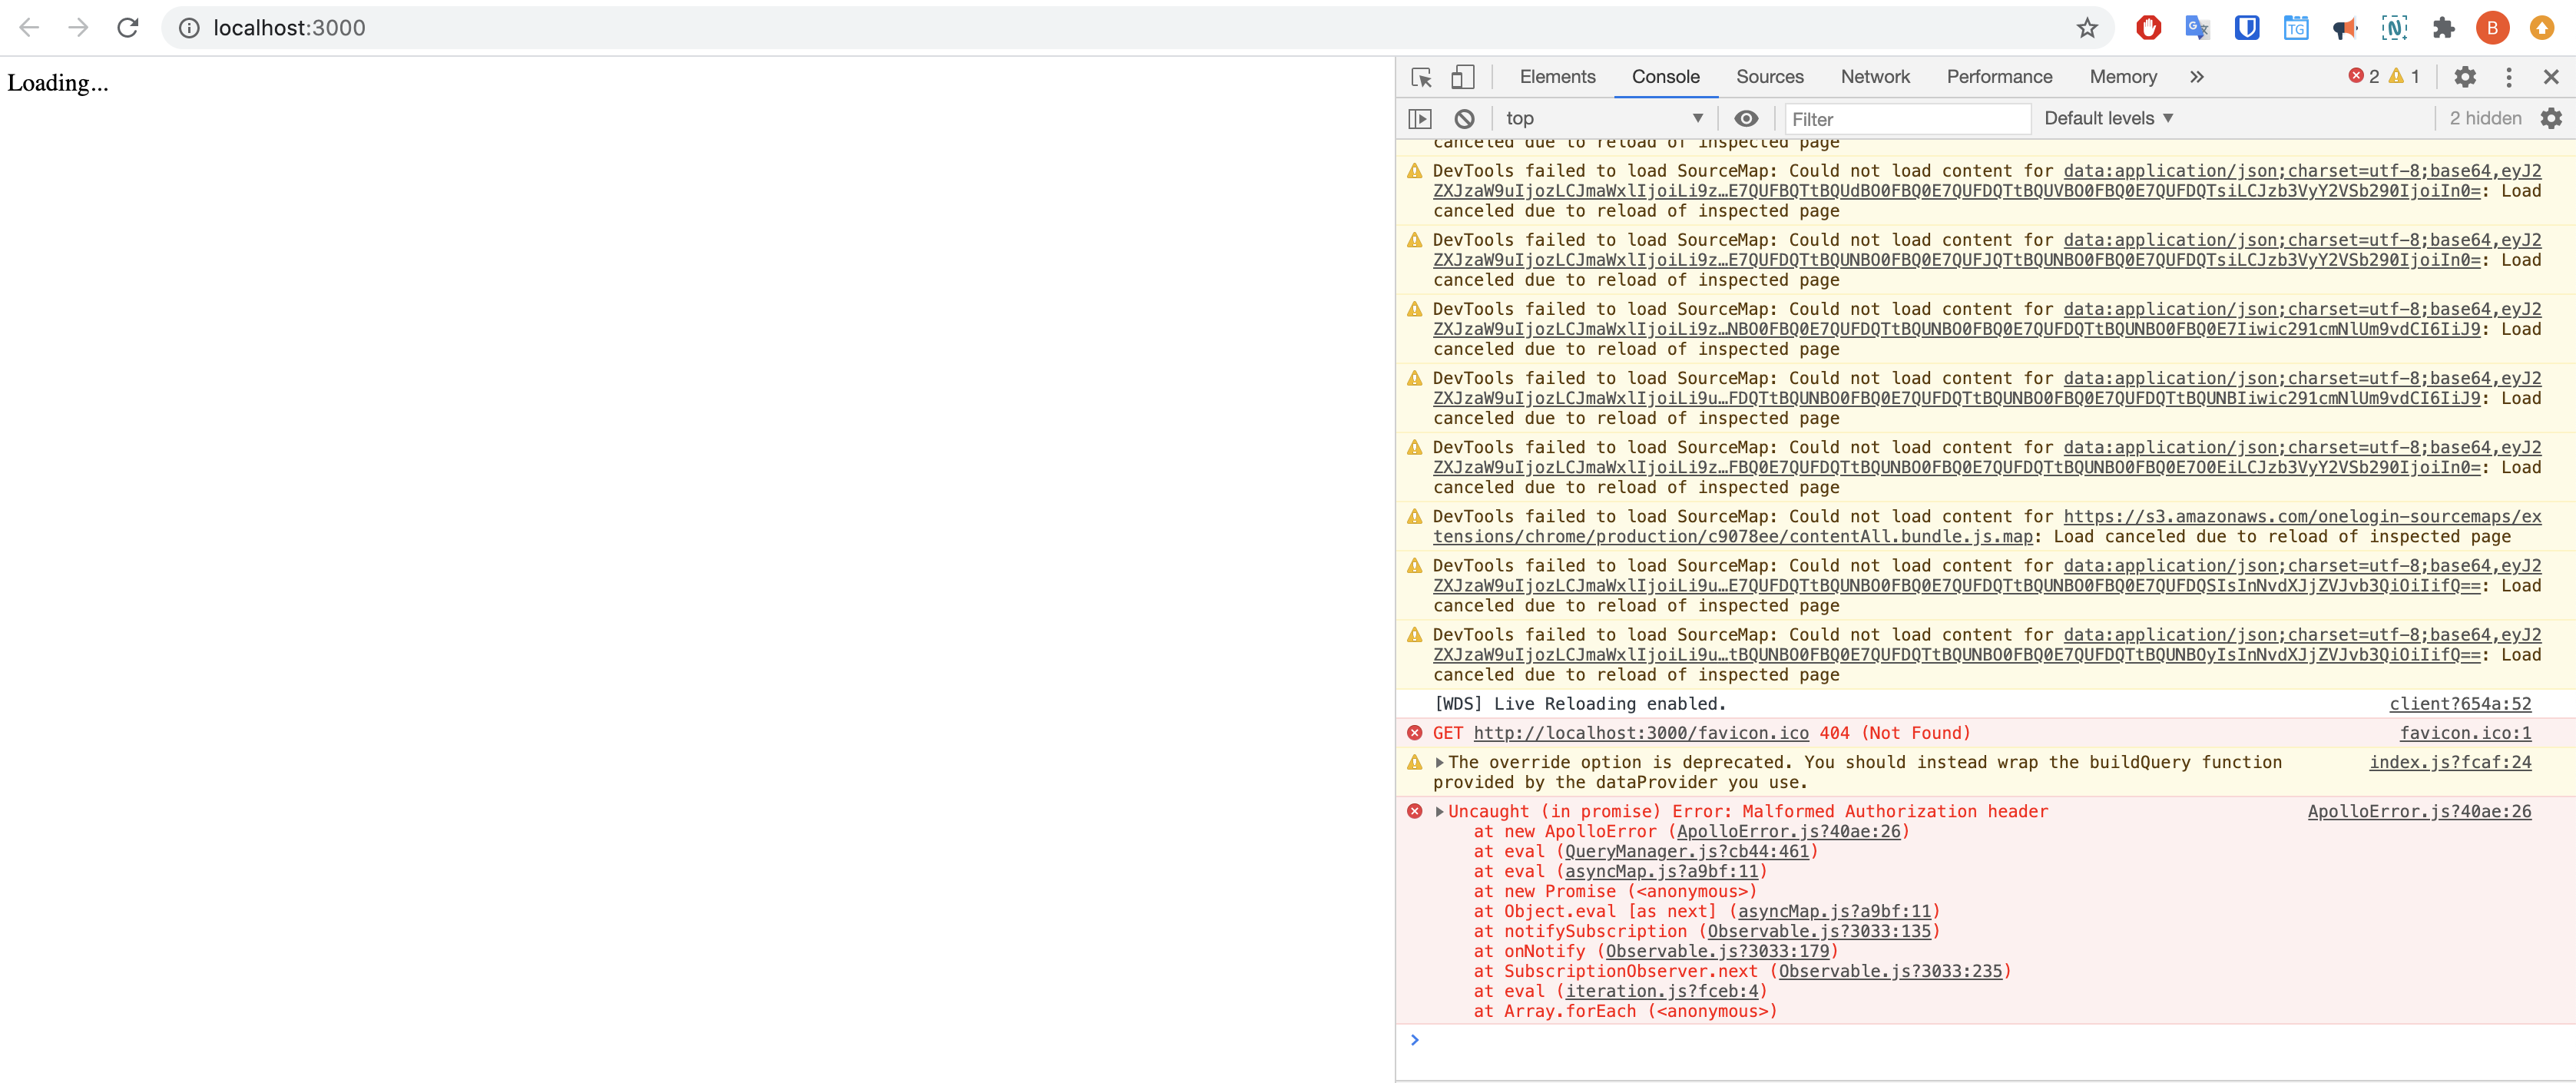Screen dimensions: 2576x1083
Task: Open the more DevTools options menu
Action: pyautogui.click(x=2509, y=76)
